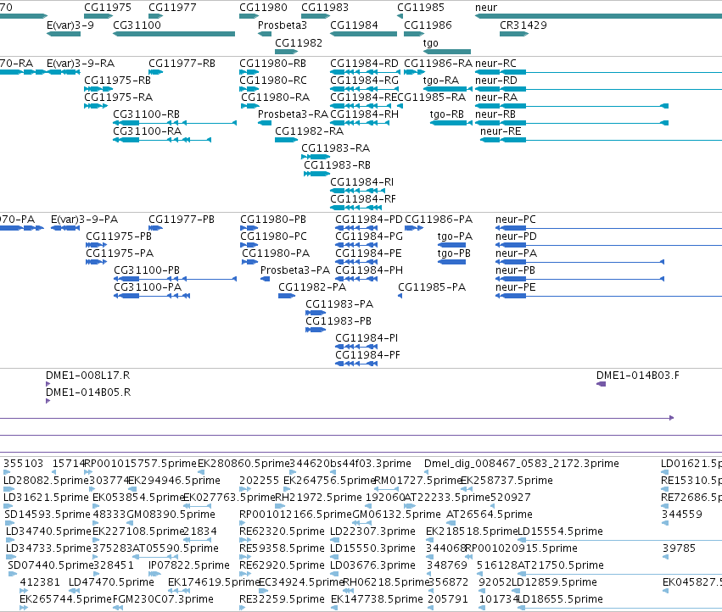
Task: Click EST LD47470.5prime label
Action: point(111,582)
